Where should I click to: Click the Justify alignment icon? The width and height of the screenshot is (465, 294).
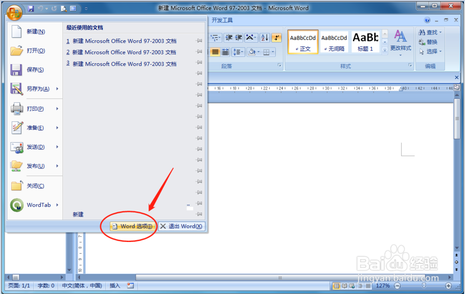click(x=215, y=52)
